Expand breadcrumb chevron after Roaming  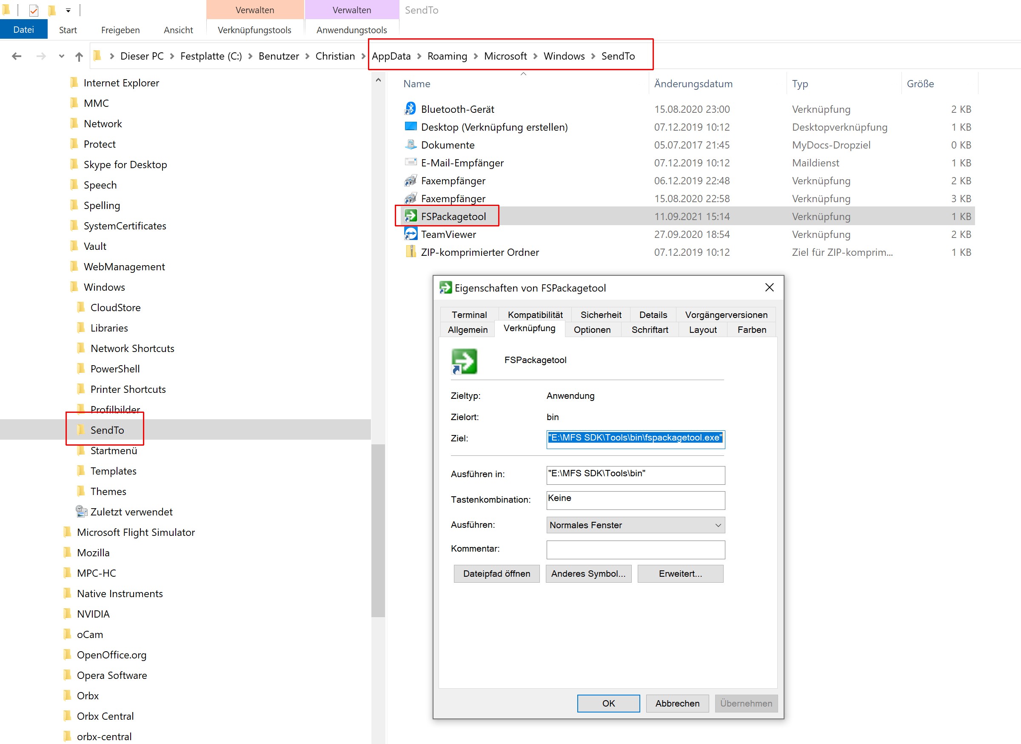(475, 56)
